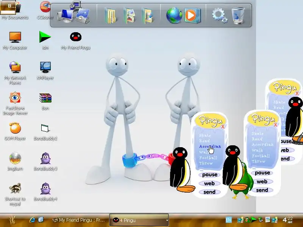The width and height of the screenshot is (303, 227).
Task: Click the taskbar clock
Action: coord(288,220)
